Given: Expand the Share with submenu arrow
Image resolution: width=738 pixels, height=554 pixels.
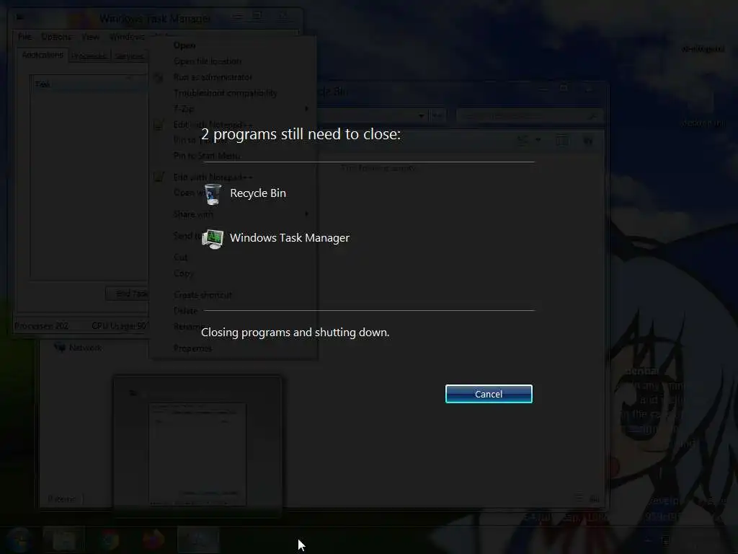Looking at the screenshot, I should (307, 214).
